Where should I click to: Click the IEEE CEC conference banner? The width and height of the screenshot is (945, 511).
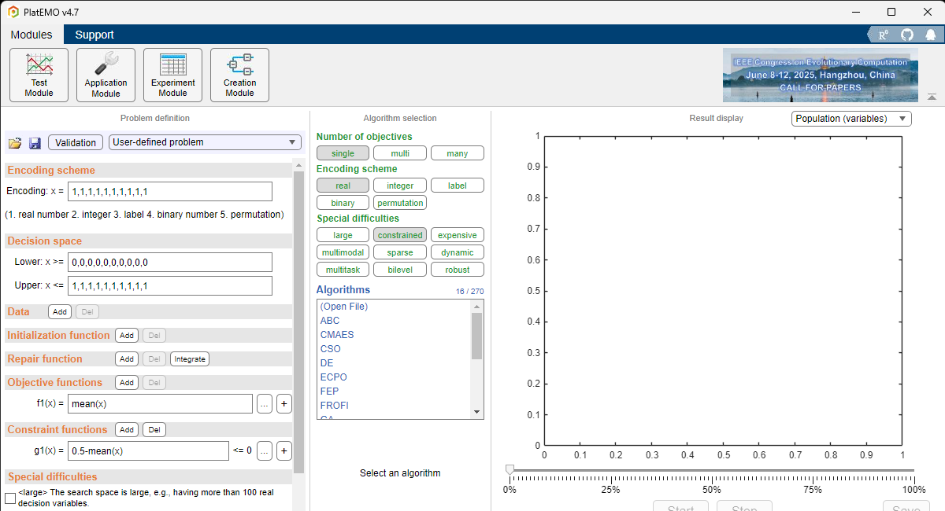pos(820,75)
